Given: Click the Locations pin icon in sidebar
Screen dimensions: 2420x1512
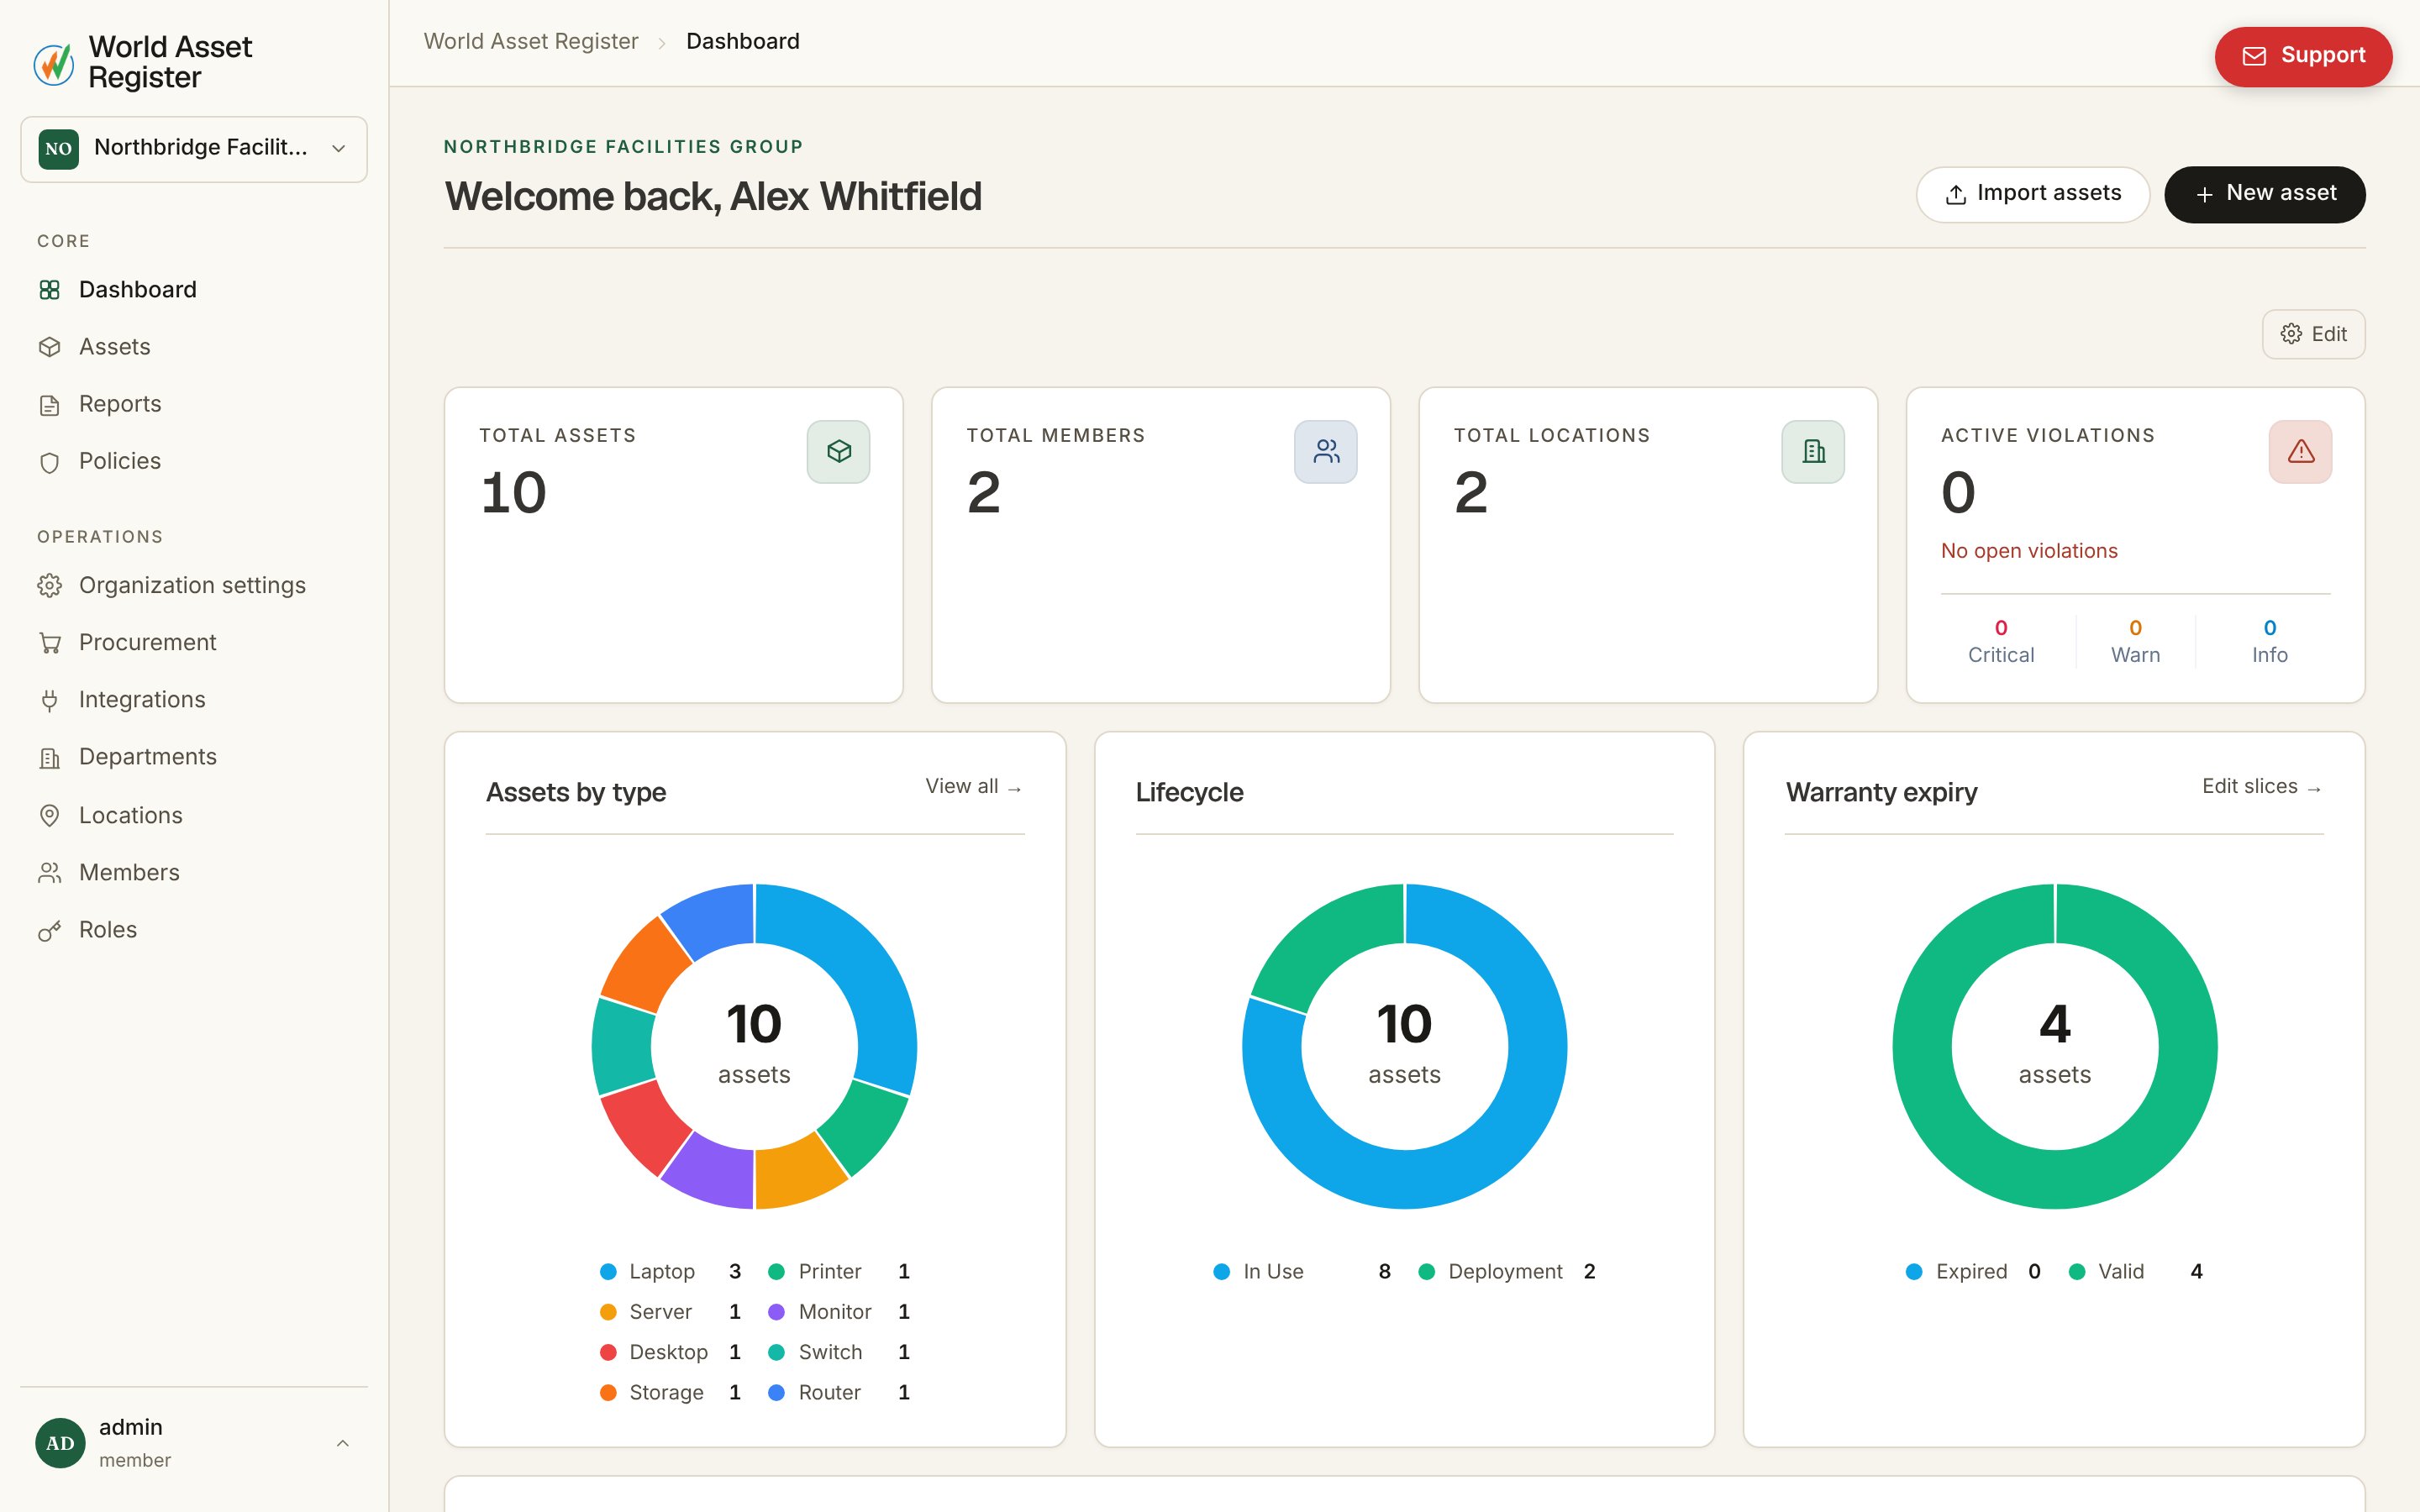Looking at the screenshot, I should 49,815.
